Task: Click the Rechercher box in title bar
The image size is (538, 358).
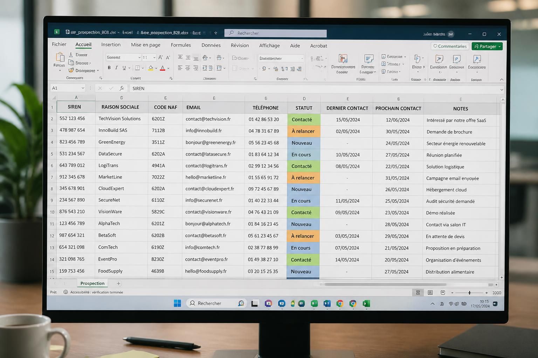Action: point(275,33)
